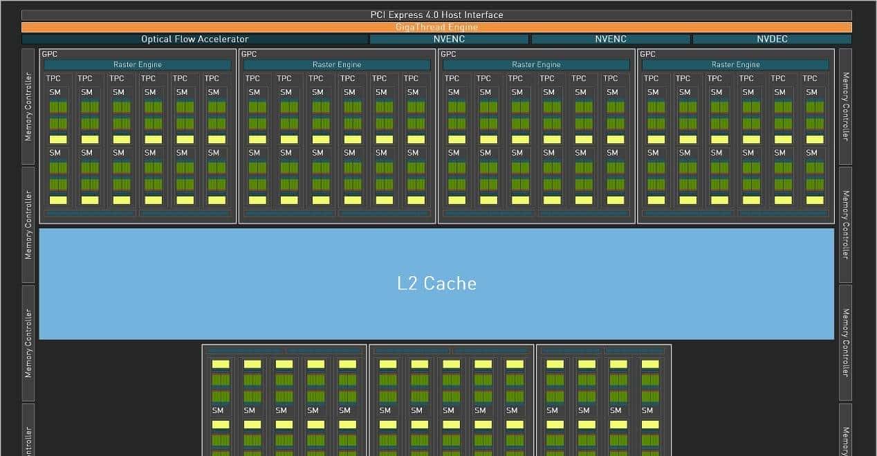The image size is (877, 456).
Task: Click the left NVENC block
Action: tap(449, 39)
